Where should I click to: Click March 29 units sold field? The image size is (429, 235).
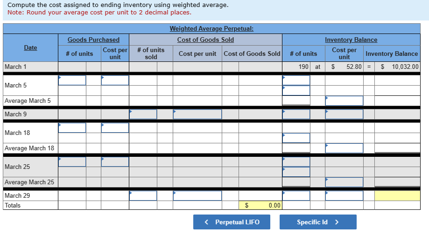(143, 195)
